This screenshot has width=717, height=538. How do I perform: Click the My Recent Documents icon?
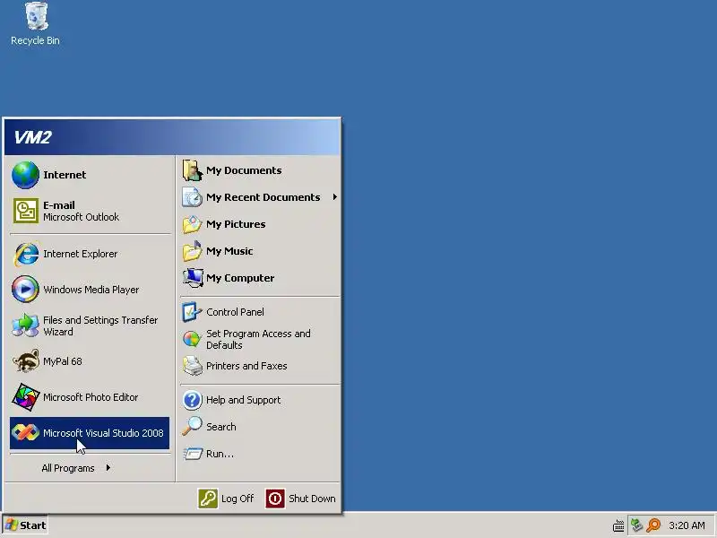coord(192,197)
